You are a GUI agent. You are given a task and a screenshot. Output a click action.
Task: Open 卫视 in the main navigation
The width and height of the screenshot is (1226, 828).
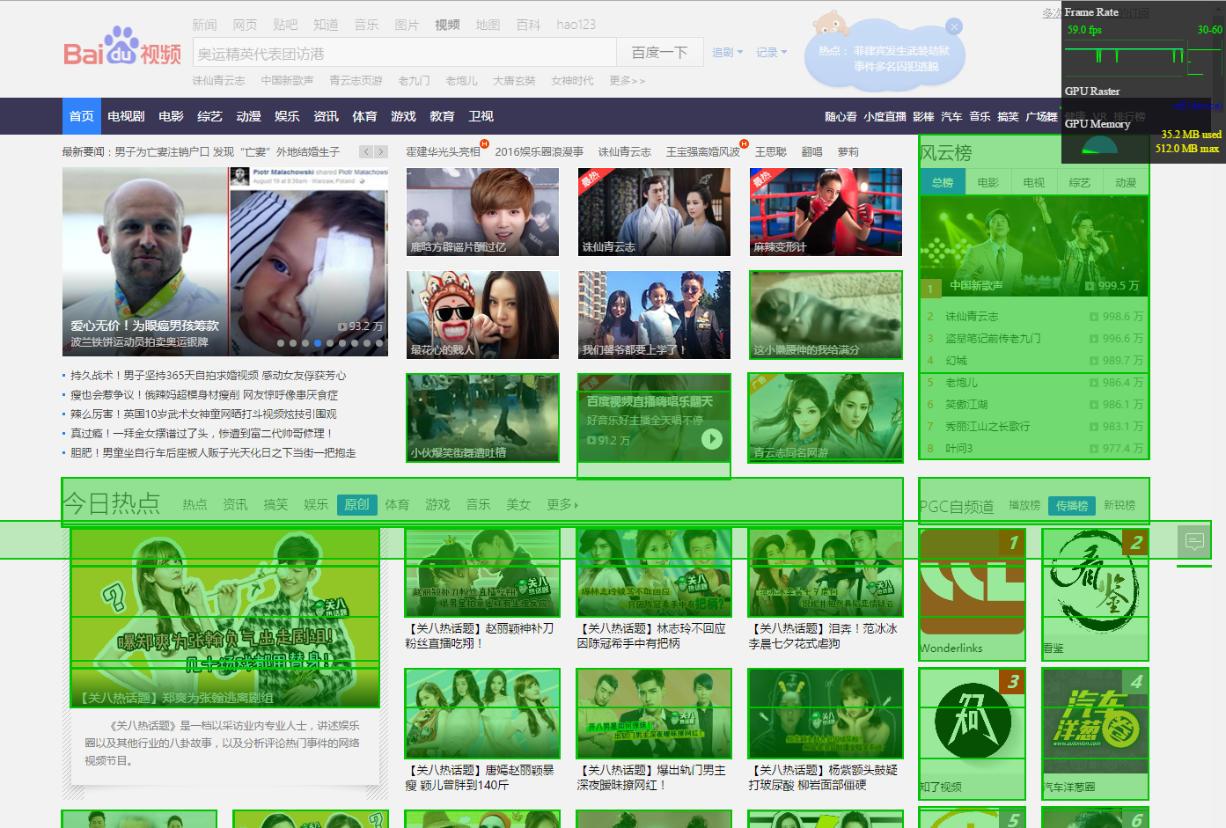pyautogui.click(x=481, y=116)
